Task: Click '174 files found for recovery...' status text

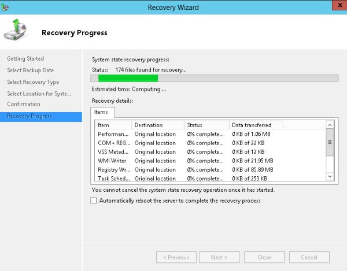Action: tap(151, 70)
